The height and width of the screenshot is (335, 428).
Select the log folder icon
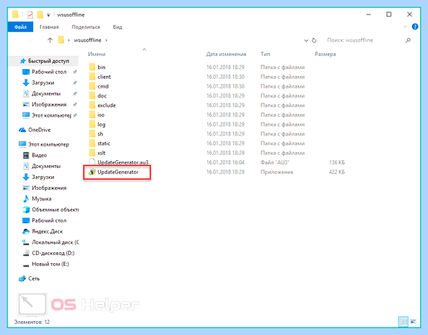93,124
